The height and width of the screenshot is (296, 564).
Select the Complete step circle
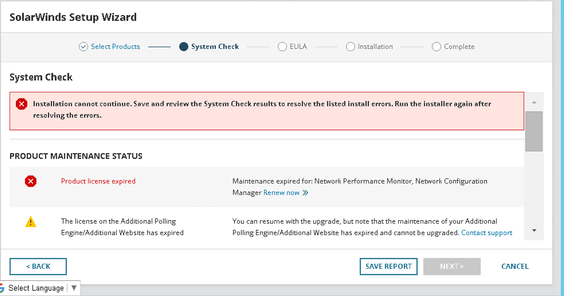point(436,46)
